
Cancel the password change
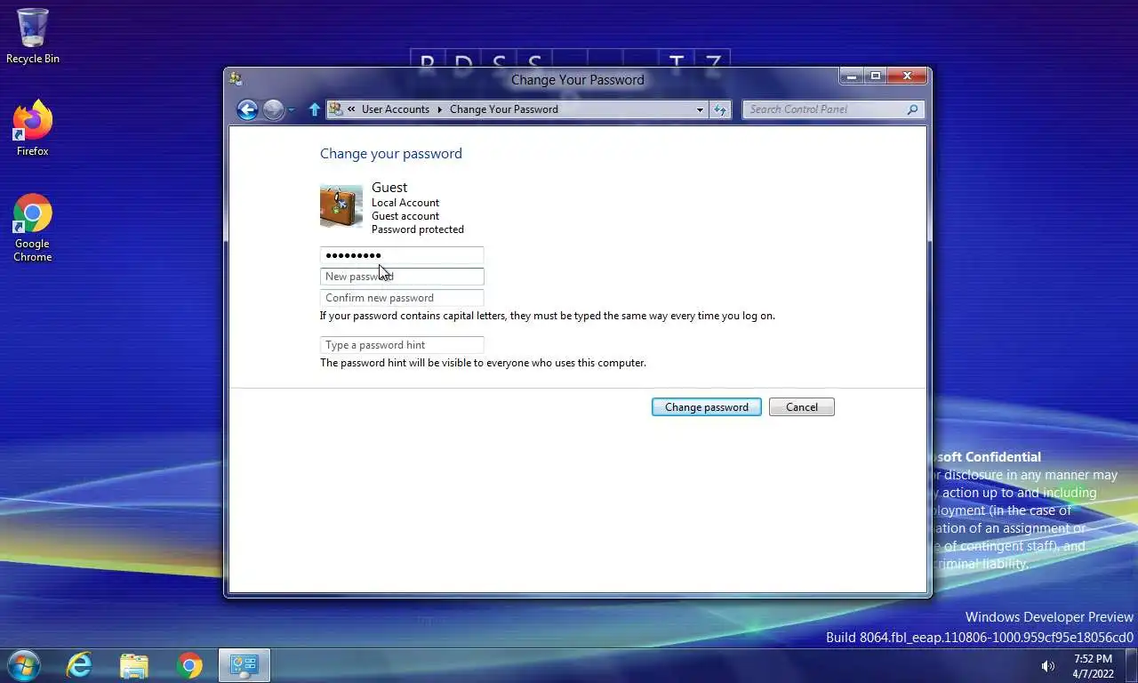tap(802, 407)
